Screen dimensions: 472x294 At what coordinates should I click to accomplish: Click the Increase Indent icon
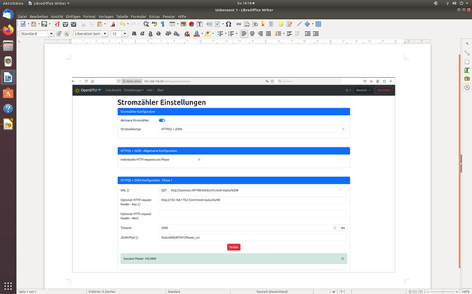tap(308, 33)
